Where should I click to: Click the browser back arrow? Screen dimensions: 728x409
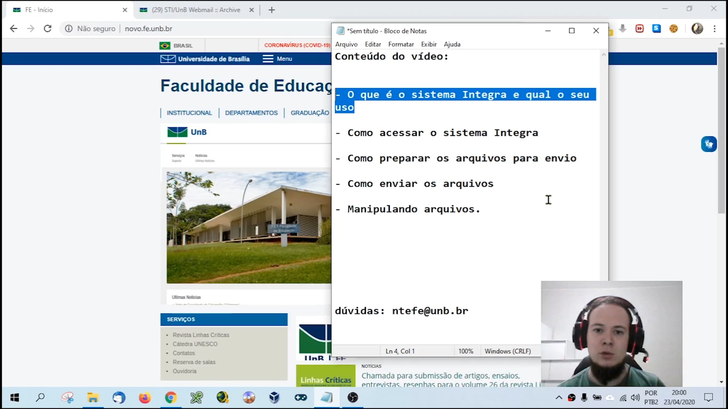[x=13, y=28]
